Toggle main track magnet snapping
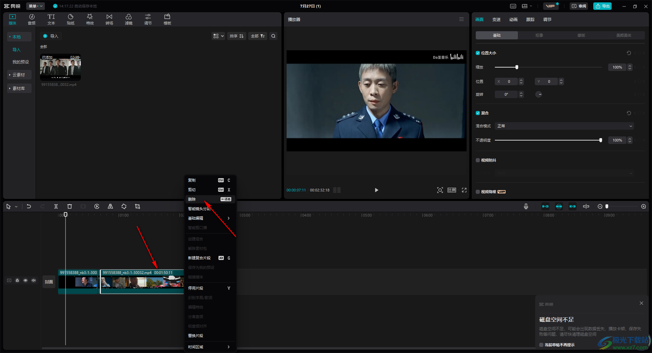Viewport: 652px width, 353px height. (x=545, y=206)
